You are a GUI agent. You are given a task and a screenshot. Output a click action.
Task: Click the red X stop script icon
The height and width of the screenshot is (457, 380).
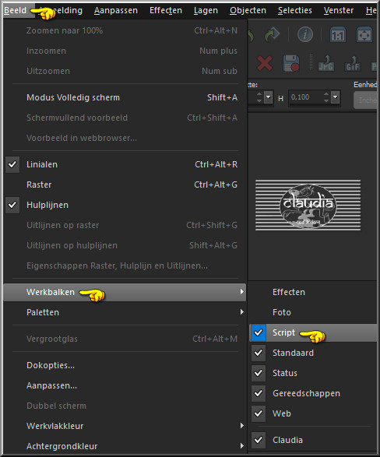(x=265, y=63)
